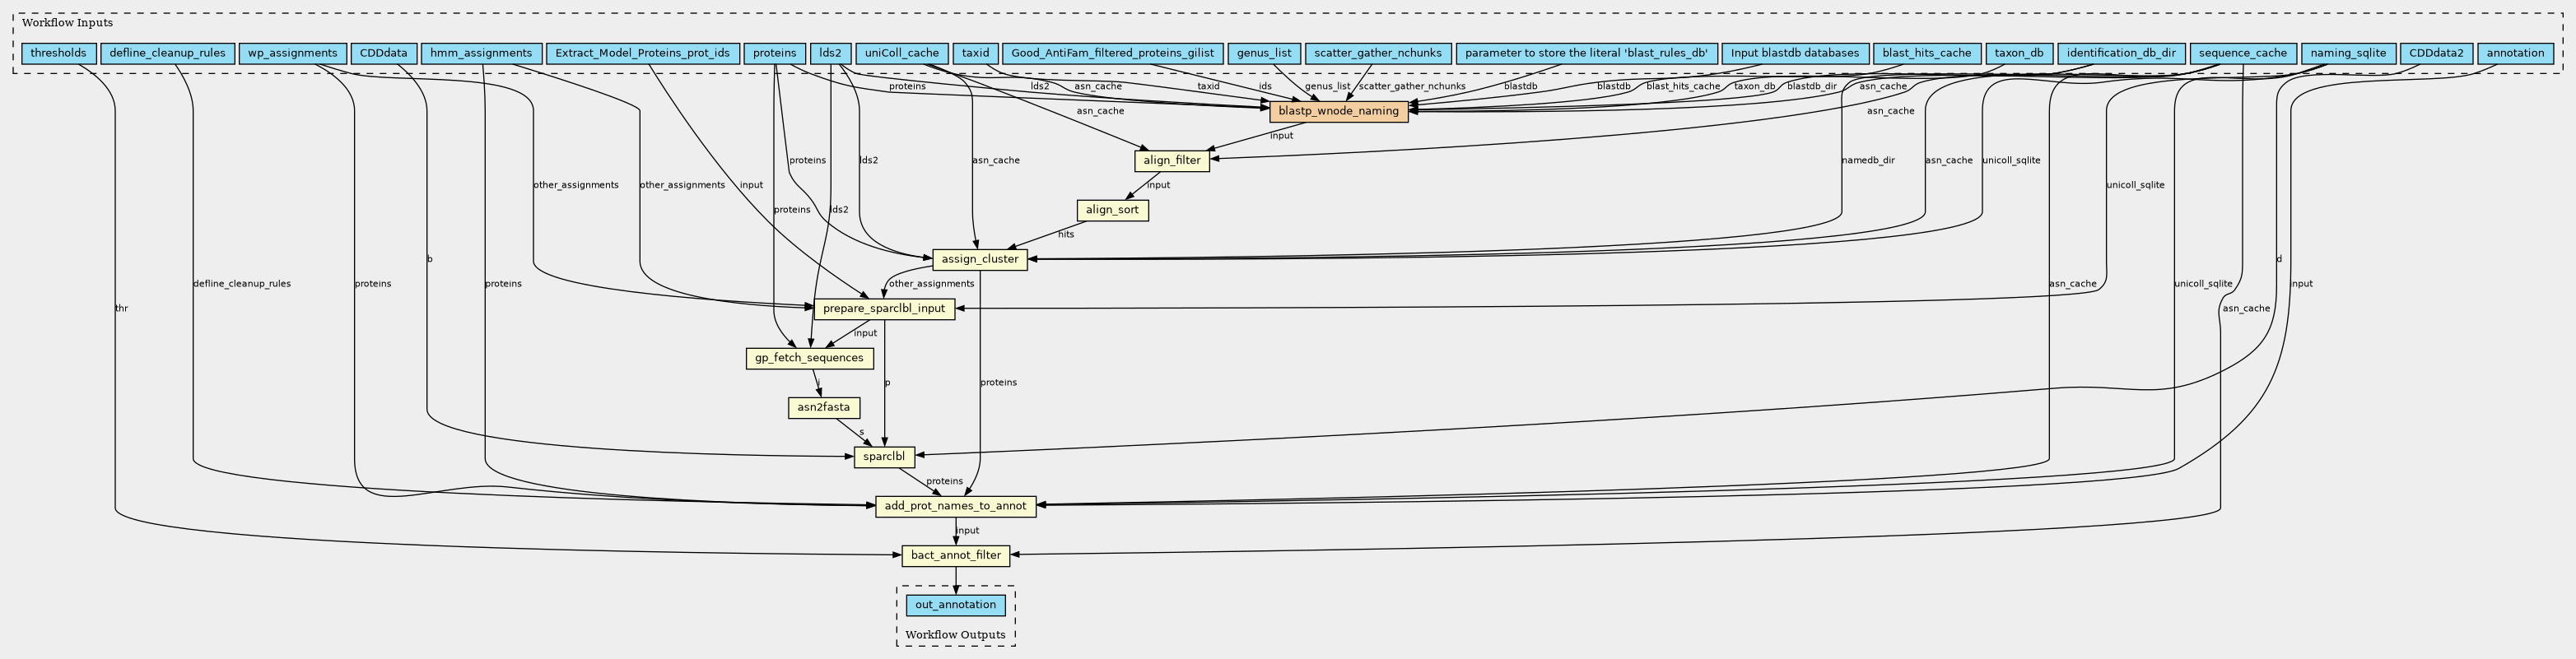This screenshot has width=2576, height=659.
Task: Click the Input blastdb databases node
Action: coord(1794,53)
